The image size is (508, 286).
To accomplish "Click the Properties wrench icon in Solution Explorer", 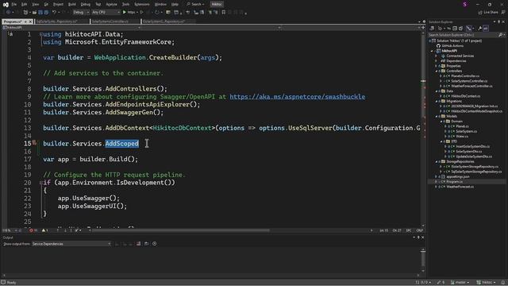I will pos(479,29).
